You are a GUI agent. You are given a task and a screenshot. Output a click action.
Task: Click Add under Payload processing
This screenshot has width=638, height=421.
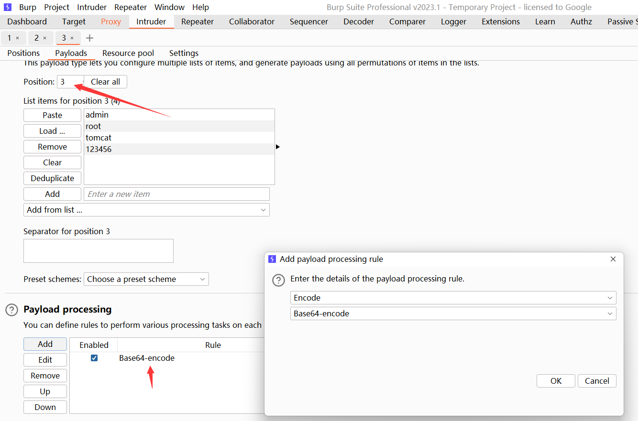tap(45, 344)
